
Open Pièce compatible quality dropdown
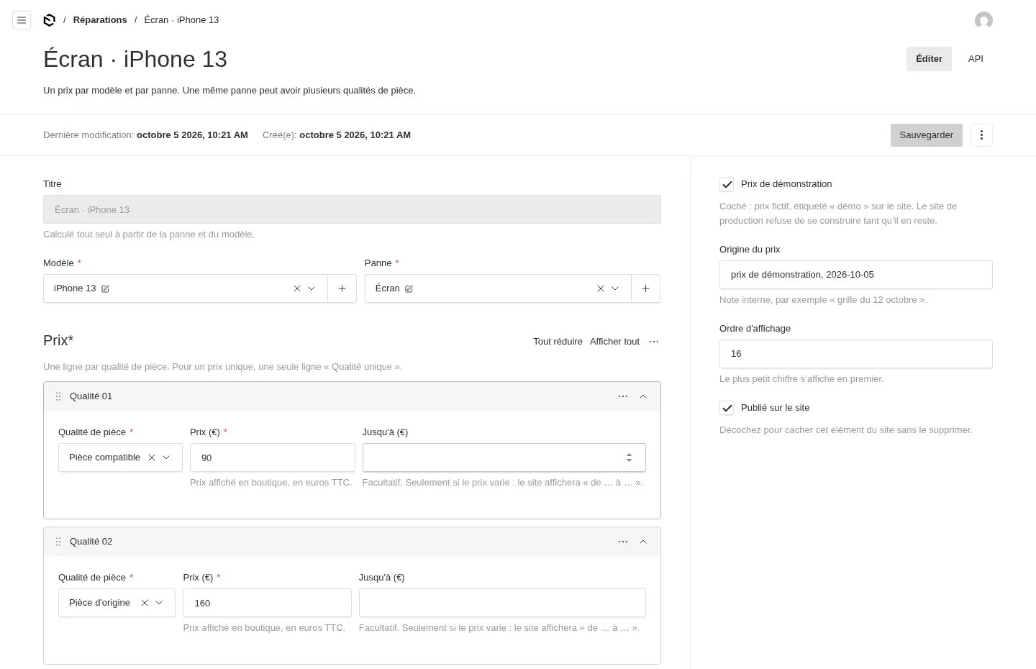point(166,458)
